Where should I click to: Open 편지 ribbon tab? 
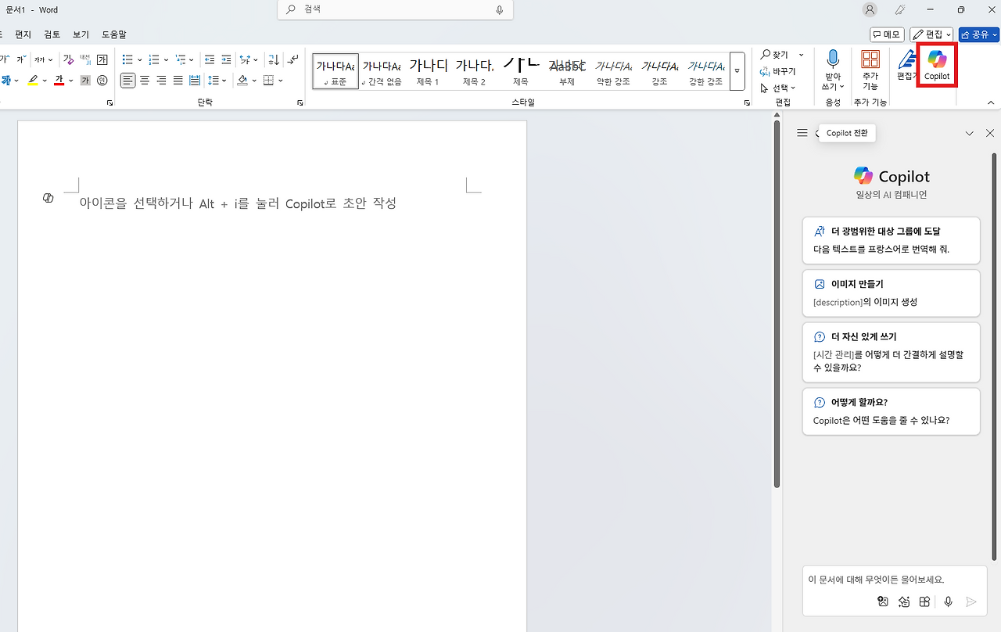pos(23,34)
